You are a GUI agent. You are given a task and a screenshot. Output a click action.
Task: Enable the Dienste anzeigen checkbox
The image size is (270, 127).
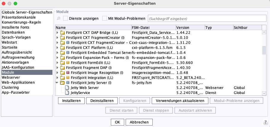(65, 18)
